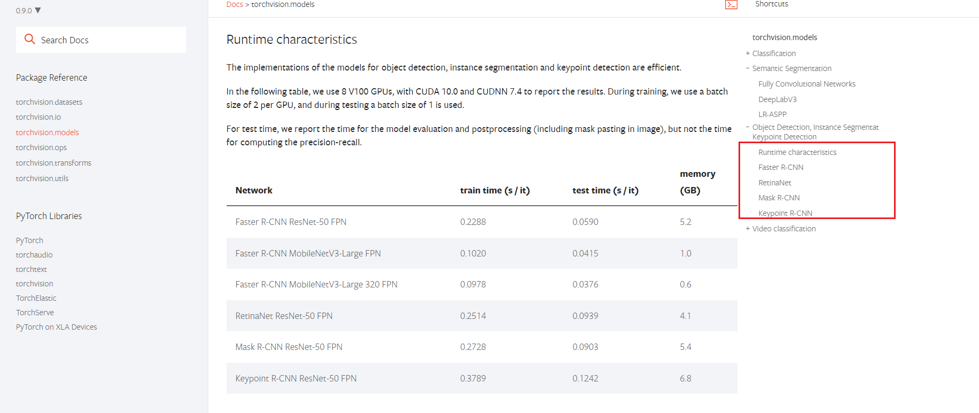
Task: Click the Docs breadcrumb link
Action: tap(234, 4)
